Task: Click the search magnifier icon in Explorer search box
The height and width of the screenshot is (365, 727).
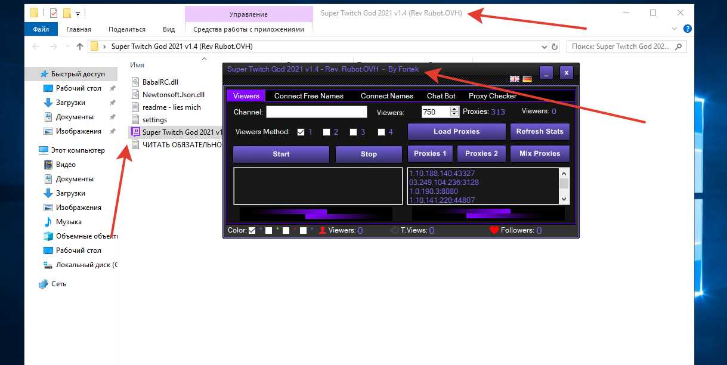Action: [x=680, y=47]
